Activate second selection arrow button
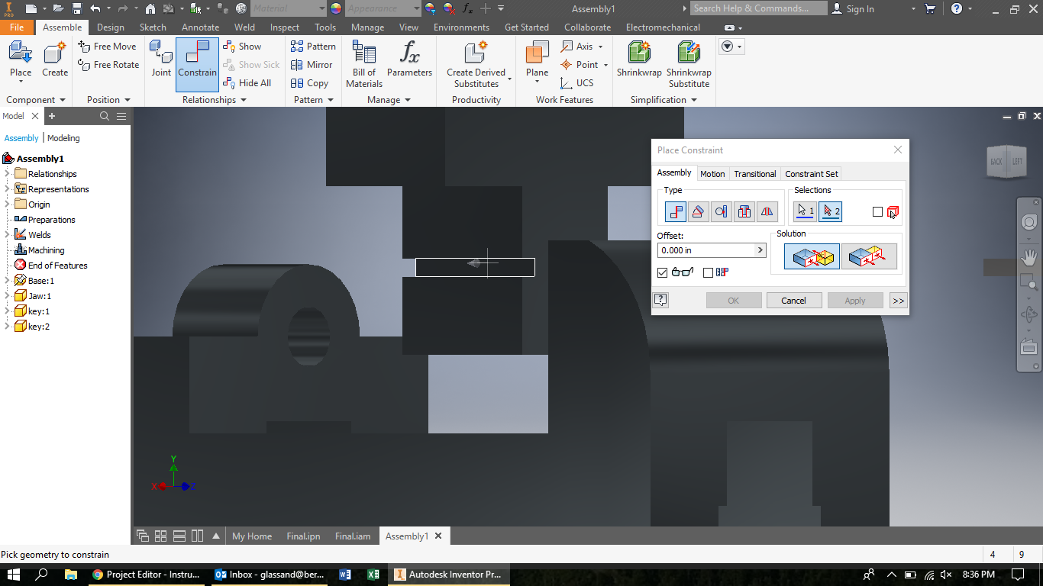Screen dimensions: 1043x586 [x=830, y=211]
